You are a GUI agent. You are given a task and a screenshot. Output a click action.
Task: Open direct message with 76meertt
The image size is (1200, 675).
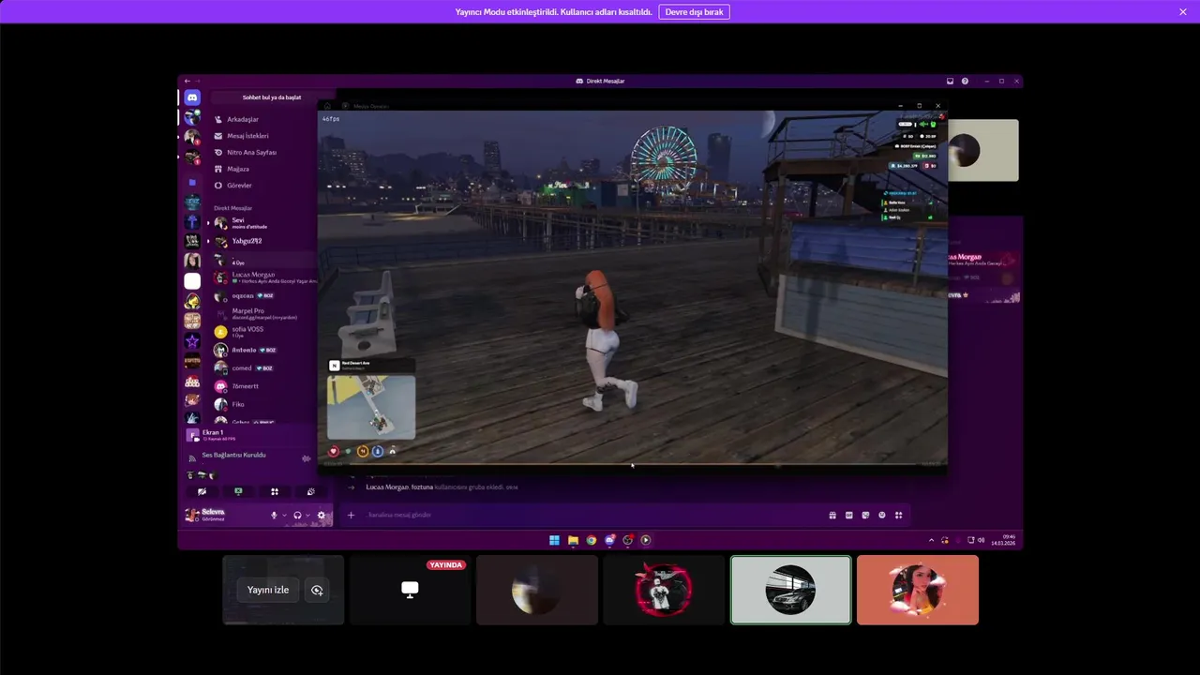(262, 386)
